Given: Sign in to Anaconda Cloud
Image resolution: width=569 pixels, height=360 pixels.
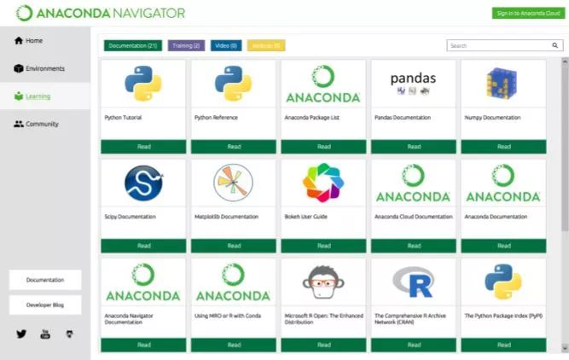Looking at the screenshot, I should pos(528,13).
